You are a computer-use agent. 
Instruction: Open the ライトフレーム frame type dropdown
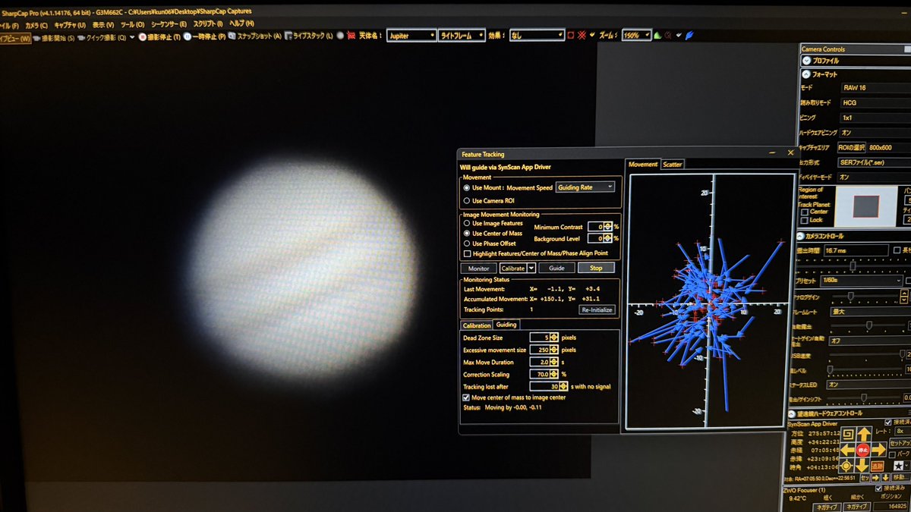pos(462,36)
